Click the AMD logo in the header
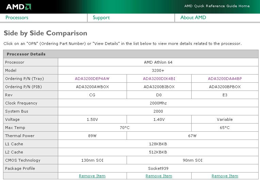Screen dimensions: 260x180 coord(19,7)
